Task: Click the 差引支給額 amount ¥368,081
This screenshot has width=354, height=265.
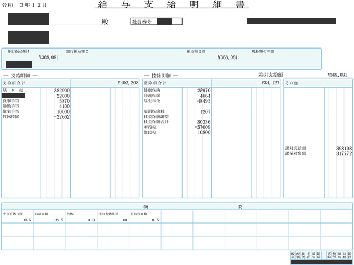Action: pyautogui.click(x=337, y=75)
